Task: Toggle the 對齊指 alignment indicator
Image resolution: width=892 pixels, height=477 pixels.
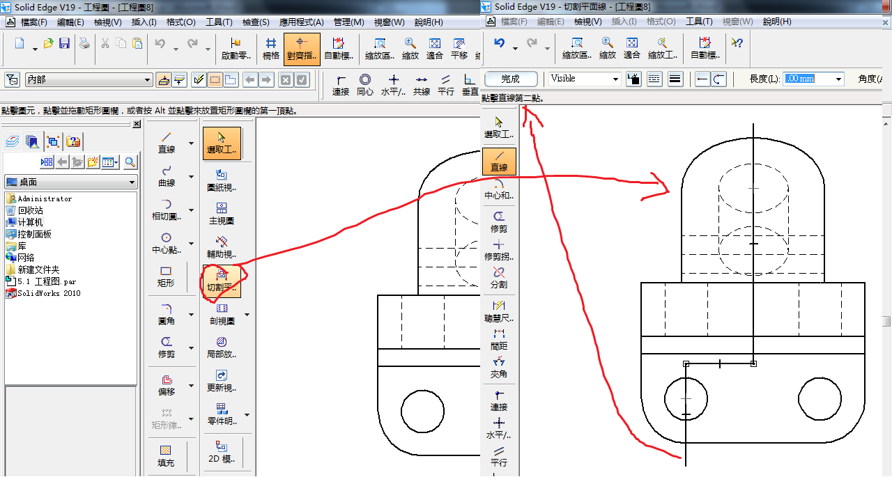Action: [x=302, y=49]
